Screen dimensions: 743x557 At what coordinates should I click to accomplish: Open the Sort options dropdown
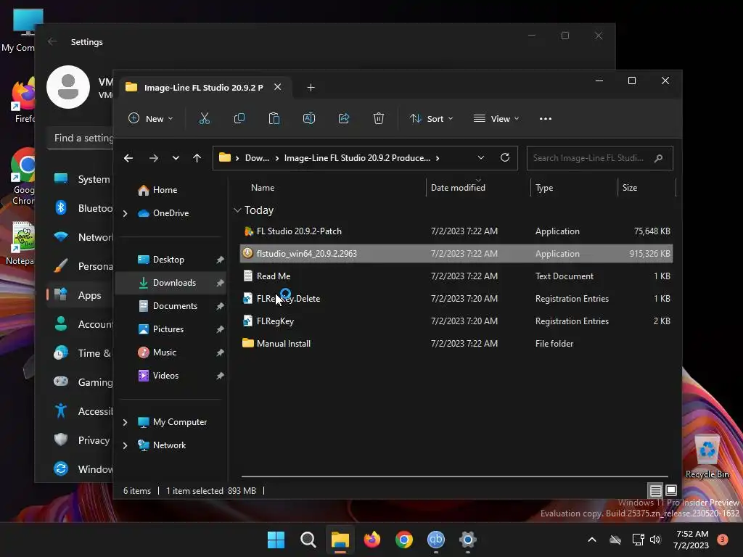(x=431, y=118)
